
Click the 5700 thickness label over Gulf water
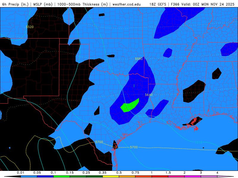(x=134, y=147)
